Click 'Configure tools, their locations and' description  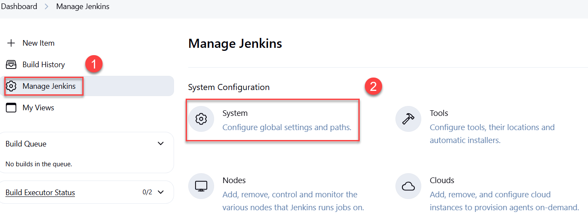point(492,128)
